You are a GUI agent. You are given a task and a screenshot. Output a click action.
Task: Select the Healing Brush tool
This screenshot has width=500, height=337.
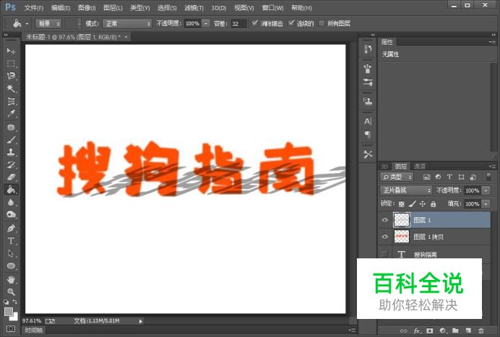tap(11, 127)
